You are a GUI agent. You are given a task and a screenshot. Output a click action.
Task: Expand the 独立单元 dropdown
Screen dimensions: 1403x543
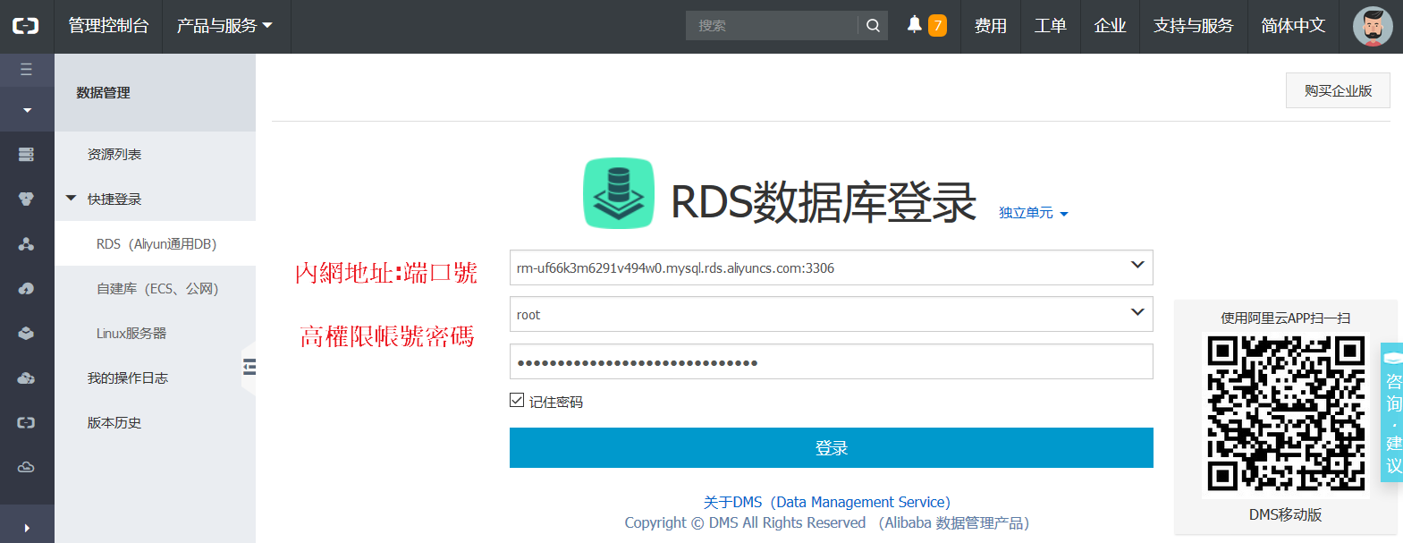click(1034, 213)
